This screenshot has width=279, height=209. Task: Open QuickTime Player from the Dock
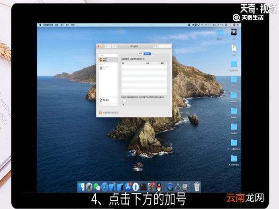[170, 187]
